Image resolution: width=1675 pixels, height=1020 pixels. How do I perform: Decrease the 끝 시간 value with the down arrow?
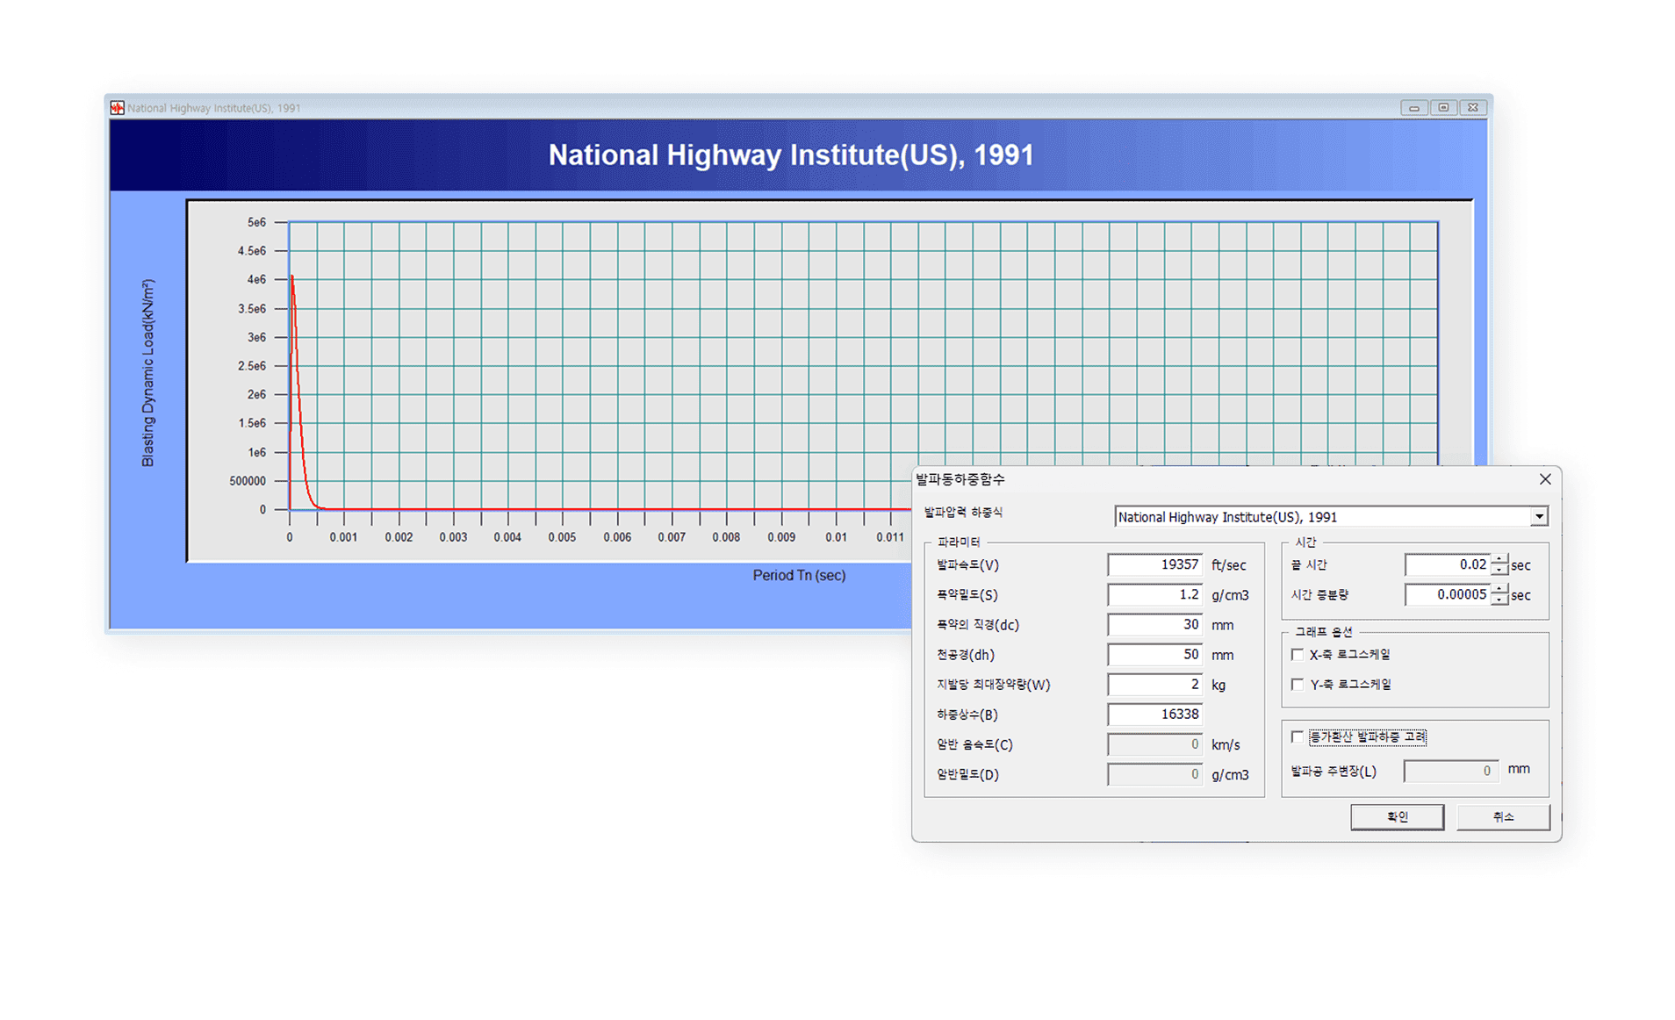point(1499,571)
